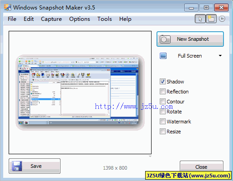Click the app icon in title bar
The image size is (233, 181).
[x=8, y=7]
